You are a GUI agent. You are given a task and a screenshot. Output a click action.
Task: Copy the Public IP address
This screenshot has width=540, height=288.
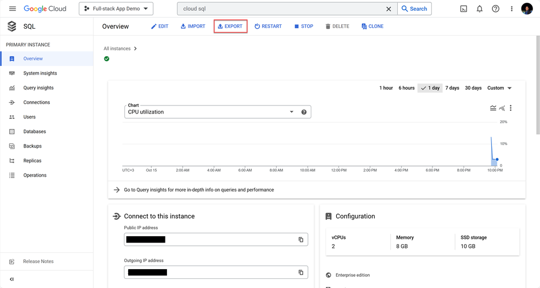point(301,239)
